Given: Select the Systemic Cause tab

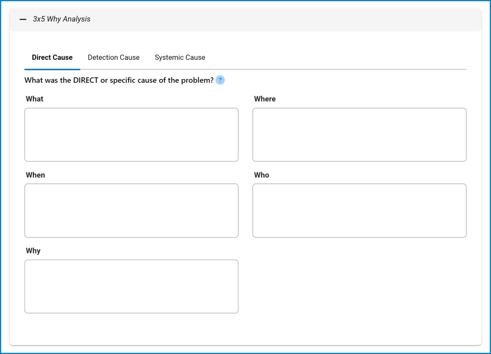Looking at the screenshot, I should coord(180,57).
